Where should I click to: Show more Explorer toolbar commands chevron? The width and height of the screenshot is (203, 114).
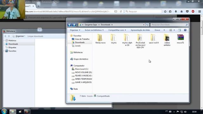coord(164,30)
